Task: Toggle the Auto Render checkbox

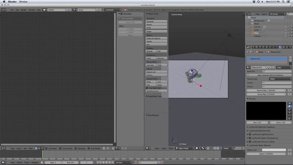Action: tap(89, 148)
